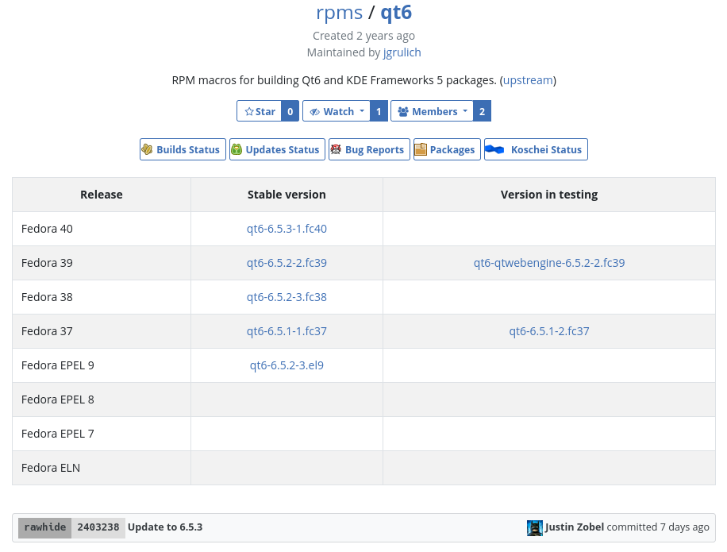
Task: Open the Bug Reports label
Action: 375,150
